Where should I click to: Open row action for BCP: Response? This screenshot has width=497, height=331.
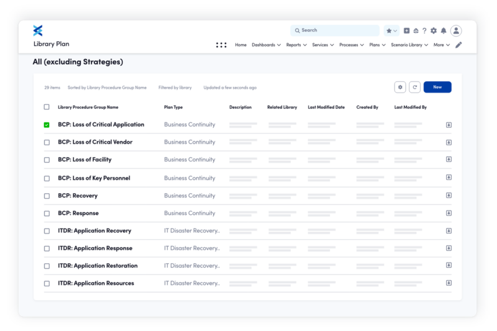tap(449, 213)
